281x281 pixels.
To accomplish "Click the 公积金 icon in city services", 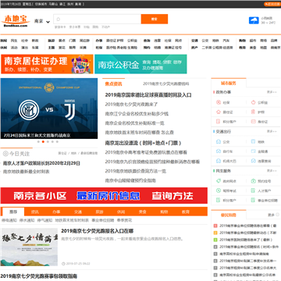I will tap(254, 102).
